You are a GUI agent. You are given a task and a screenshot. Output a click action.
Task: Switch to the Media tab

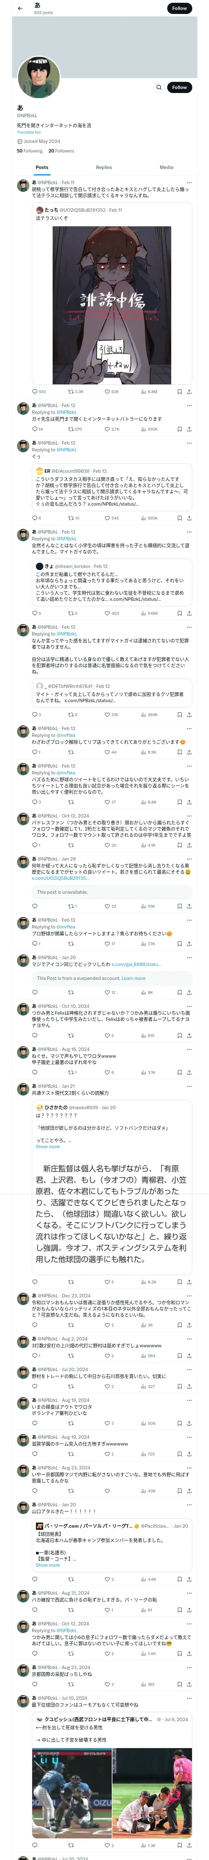coord(166,167)
